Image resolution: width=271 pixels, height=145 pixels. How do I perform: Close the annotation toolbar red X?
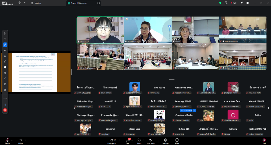click(5, 110)
